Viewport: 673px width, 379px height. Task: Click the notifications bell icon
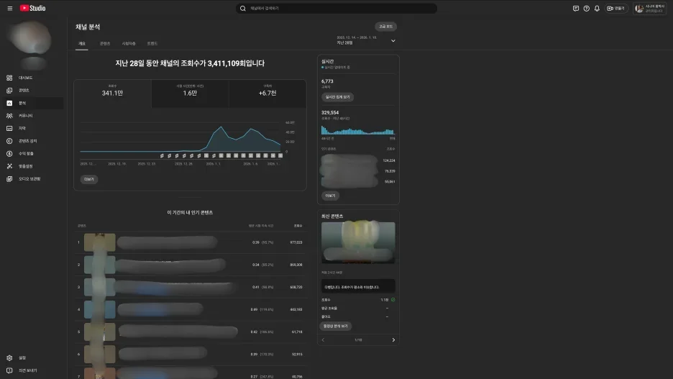pos(596,9)
